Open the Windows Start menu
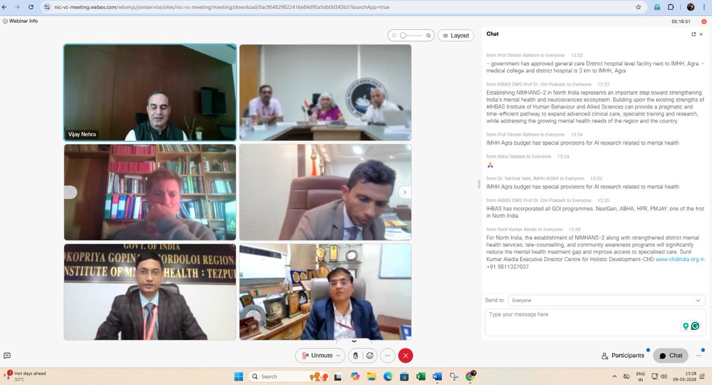712x385 pixels. tap(239, 376)
